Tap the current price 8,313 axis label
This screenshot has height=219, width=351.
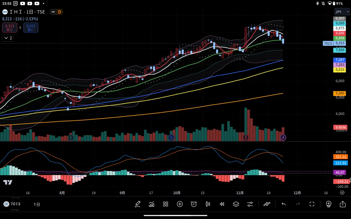pyautogui.click(x=340, y=43)
